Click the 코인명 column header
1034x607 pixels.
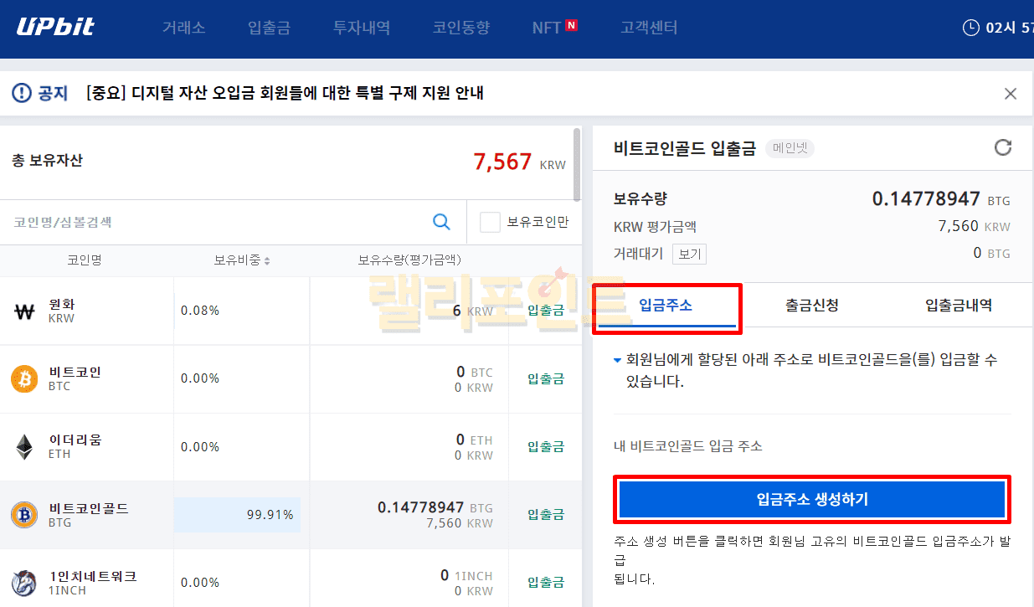pyautogui.click(x=85, y=260)
